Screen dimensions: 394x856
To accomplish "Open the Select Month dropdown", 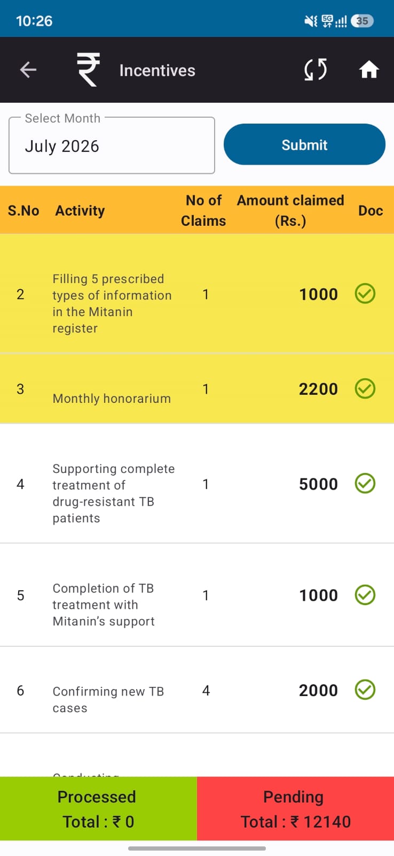I will 112,146.
